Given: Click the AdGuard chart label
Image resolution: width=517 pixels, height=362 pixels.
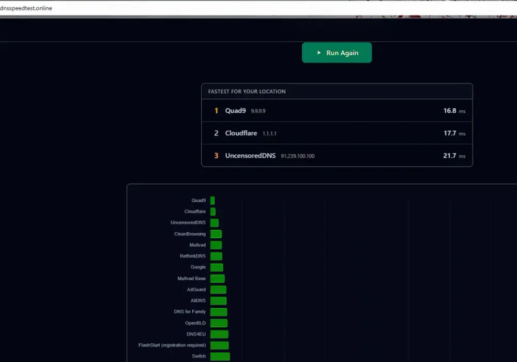Looking at the screenshot, I should [x=196, y=290].
